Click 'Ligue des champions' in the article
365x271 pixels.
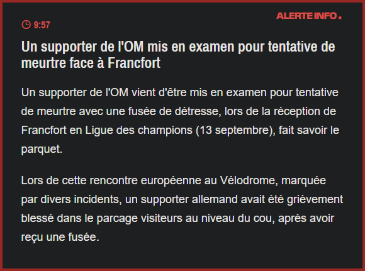click(138, 130)
